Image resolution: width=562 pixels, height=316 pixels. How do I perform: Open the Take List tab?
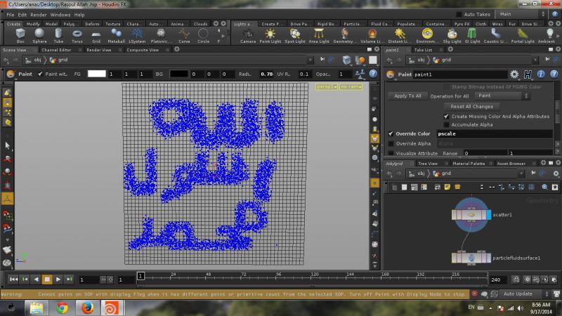click(423, 50)
